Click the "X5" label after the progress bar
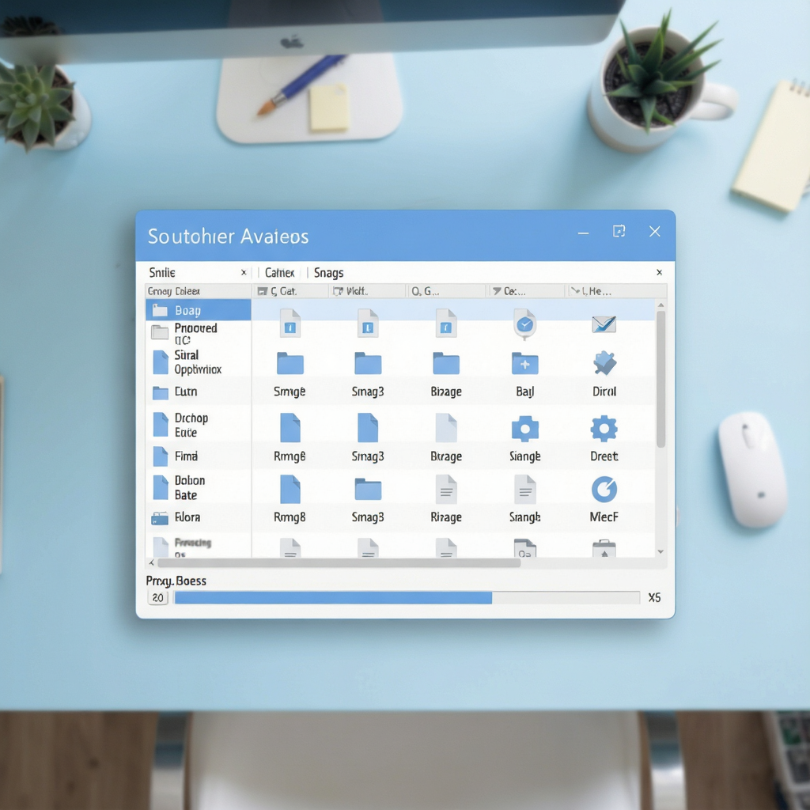This screenshot has width=810, height=810. click(x=654, y=598)
